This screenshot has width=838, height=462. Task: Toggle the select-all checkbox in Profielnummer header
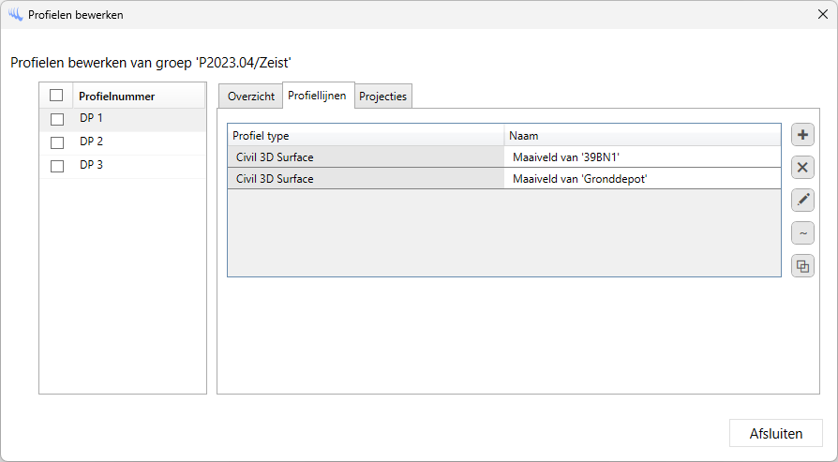(56, 96)
